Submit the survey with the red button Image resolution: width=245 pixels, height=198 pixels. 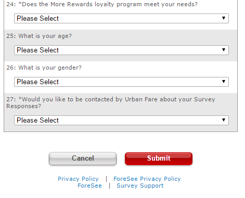click(159, 159)
